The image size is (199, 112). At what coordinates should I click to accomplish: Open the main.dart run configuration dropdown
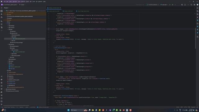point(164,5)
